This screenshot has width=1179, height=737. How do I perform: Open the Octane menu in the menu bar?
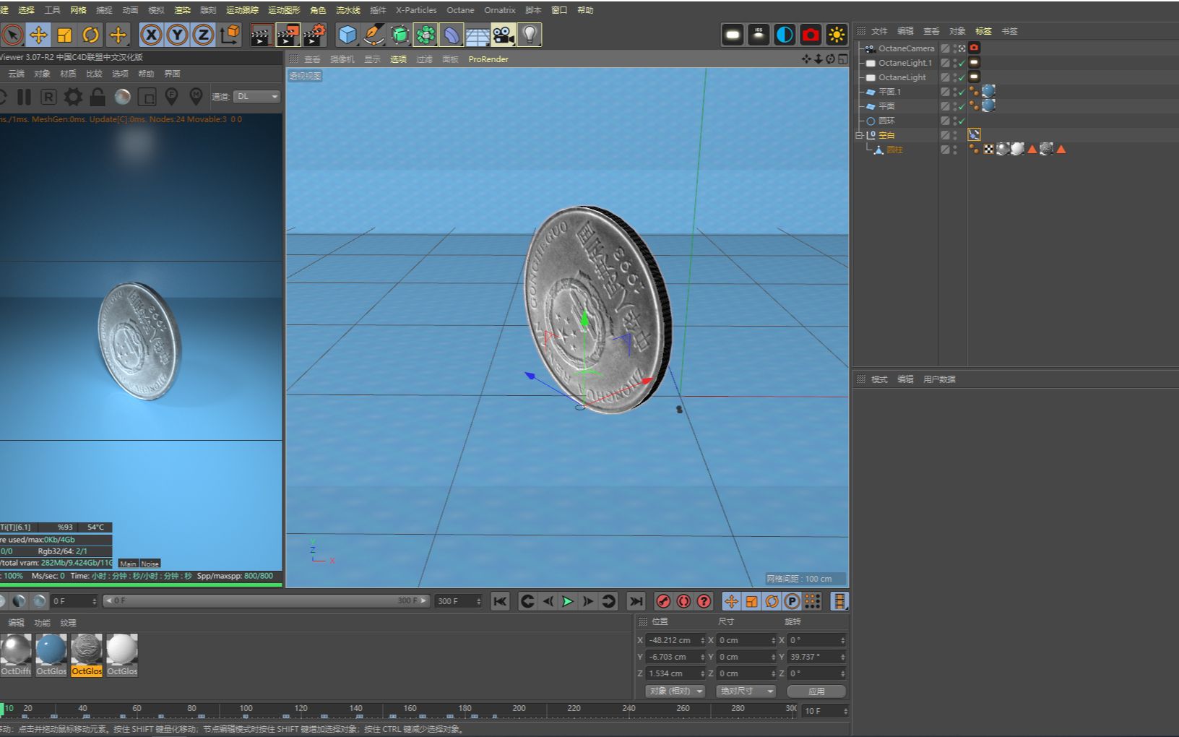tap(460, 9)
